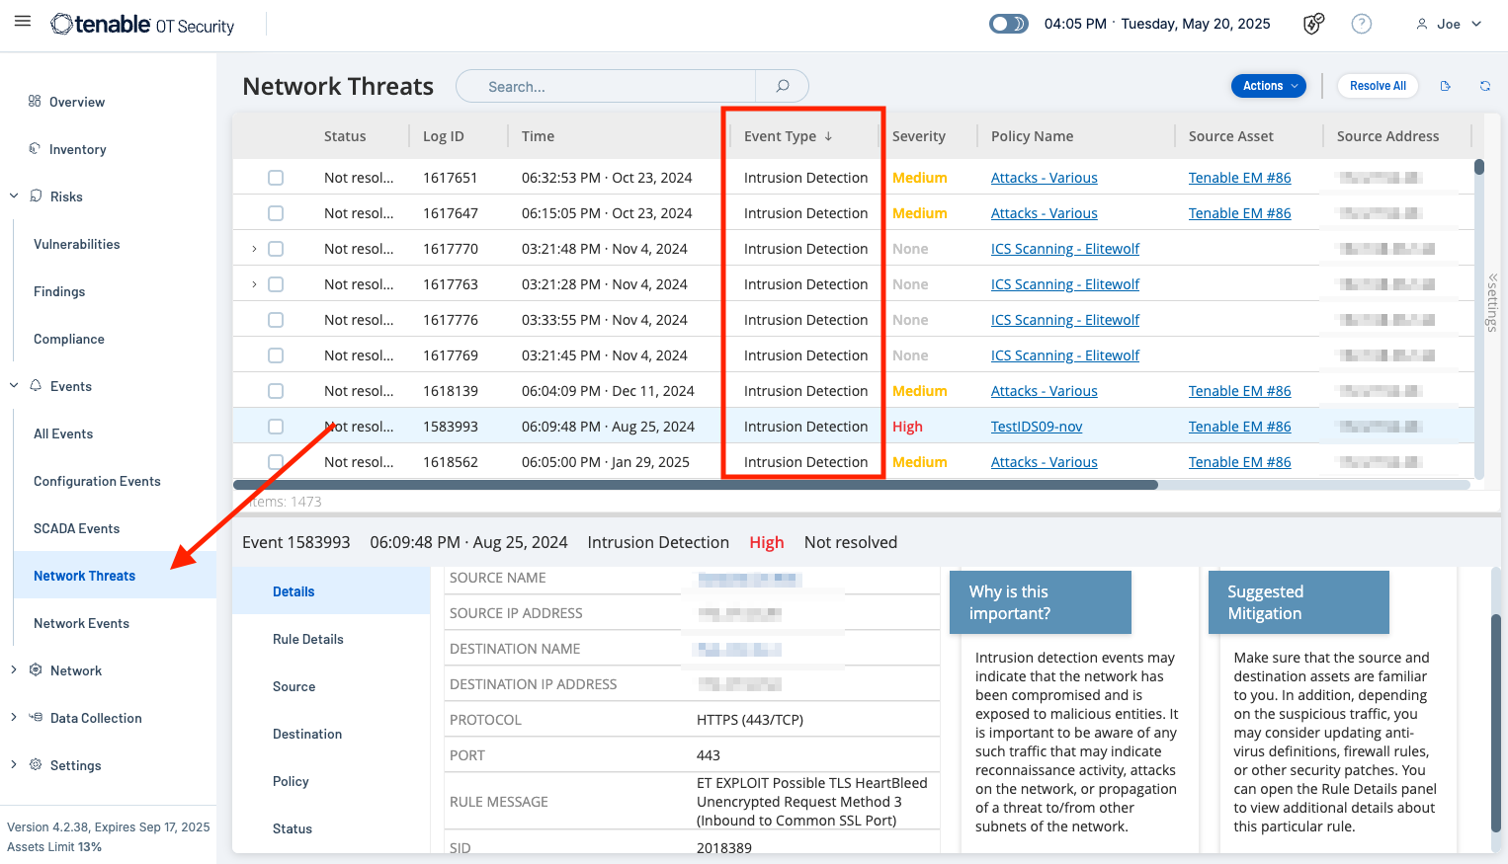This screenshot has height=864, width=1508.
Task: Click the export table icon
Action: [x=1446, y=86]
